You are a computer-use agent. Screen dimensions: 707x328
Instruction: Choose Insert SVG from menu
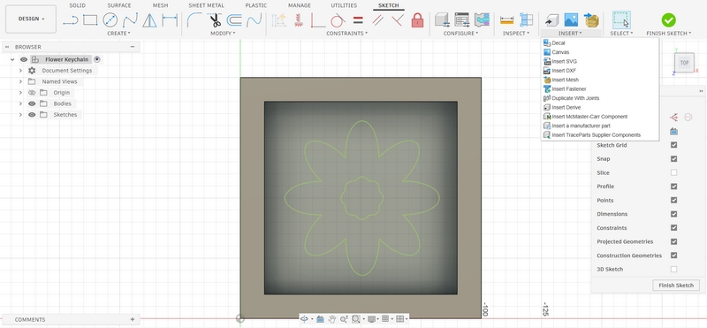[564, 61]
